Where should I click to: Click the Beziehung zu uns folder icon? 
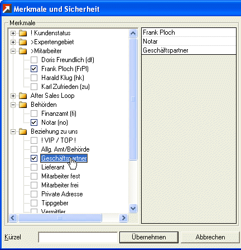click(x=23, y=131)
